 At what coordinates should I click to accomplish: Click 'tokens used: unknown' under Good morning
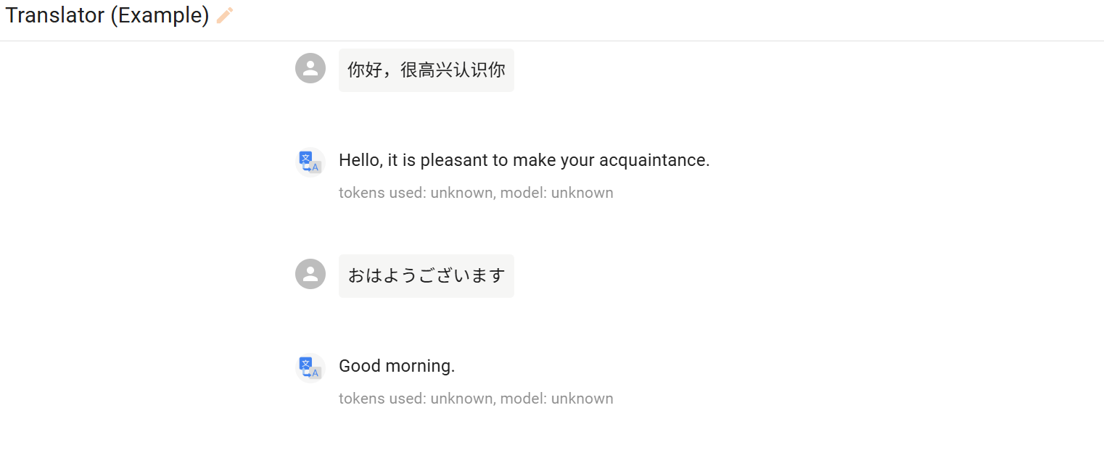[x=417, y=399]
